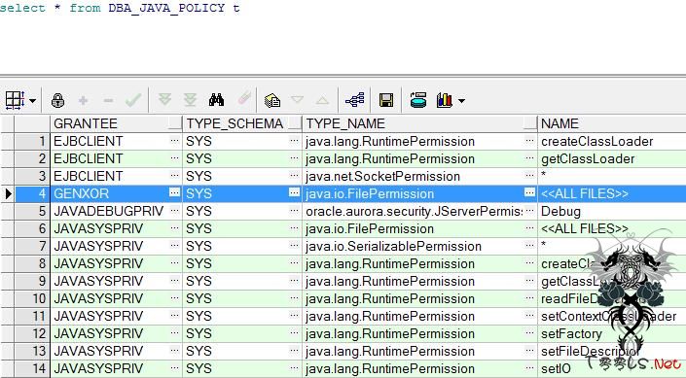Viewport: 686px width, 378px height.
Task: Click the small button in GRANTEE header
Action: click(175, 123)
